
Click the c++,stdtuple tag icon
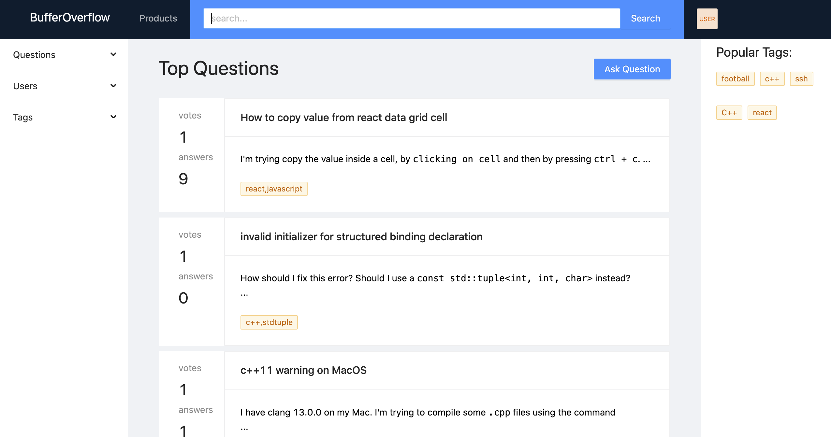269,322
